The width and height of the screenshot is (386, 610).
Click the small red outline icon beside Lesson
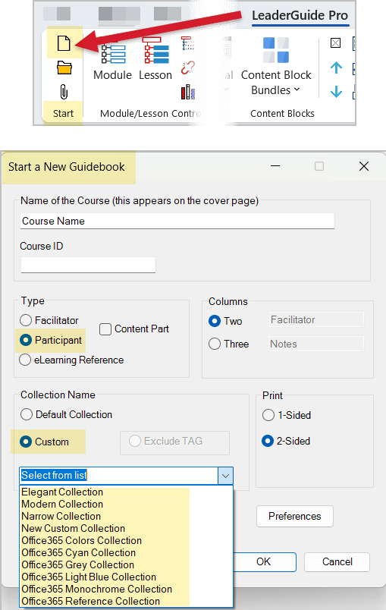(x=188, y=43)
